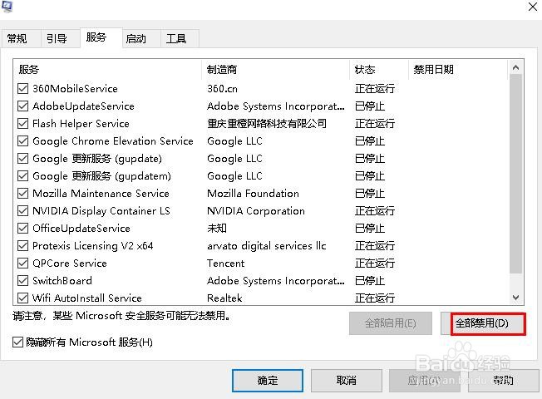Toggle the Flash Helper Service checkbox

tap(22, 123)
